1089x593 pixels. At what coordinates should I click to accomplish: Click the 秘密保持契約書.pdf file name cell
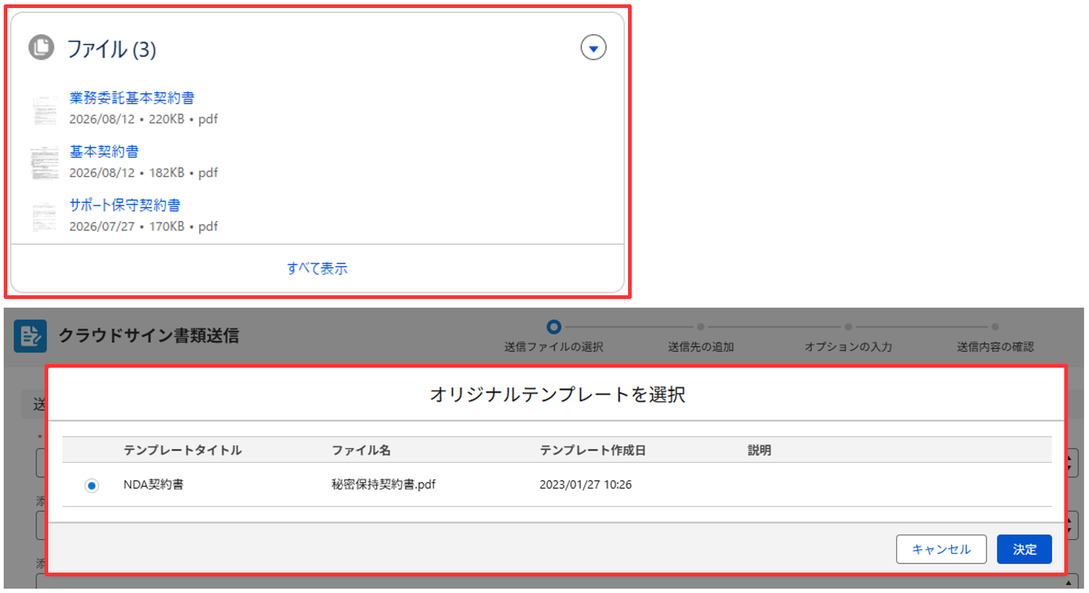tap(383, 485)
